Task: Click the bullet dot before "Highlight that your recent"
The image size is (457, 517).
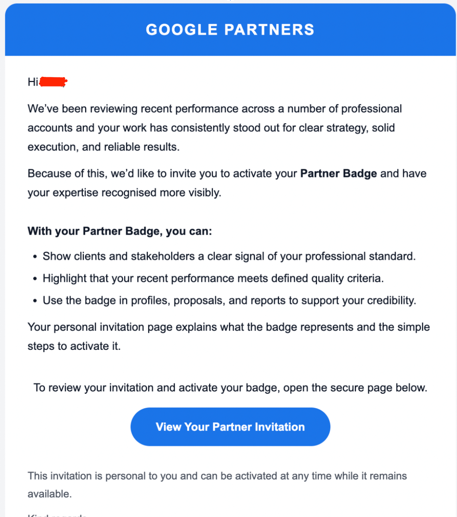Action: coord(35,279)
